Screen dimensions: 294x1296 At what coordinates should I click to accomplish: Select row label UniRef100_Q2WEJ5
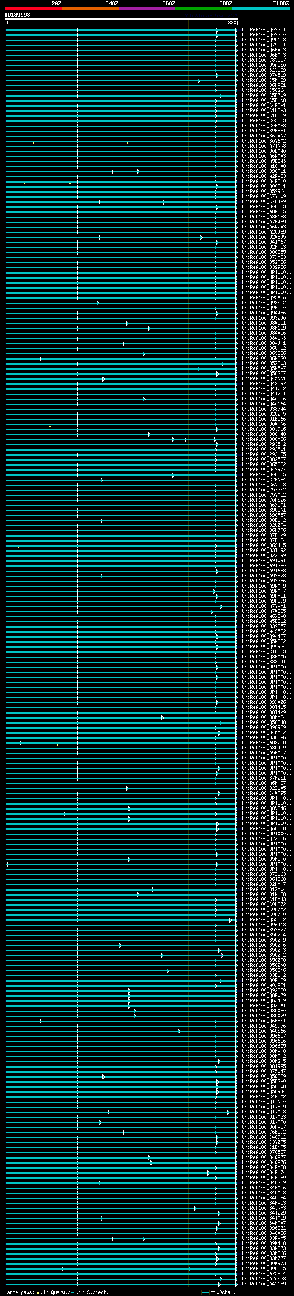click(x=264, y=237)
